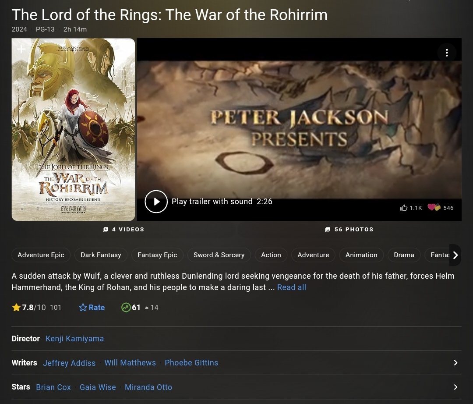Click the heart reactions icon showing 546

(434, 207)
